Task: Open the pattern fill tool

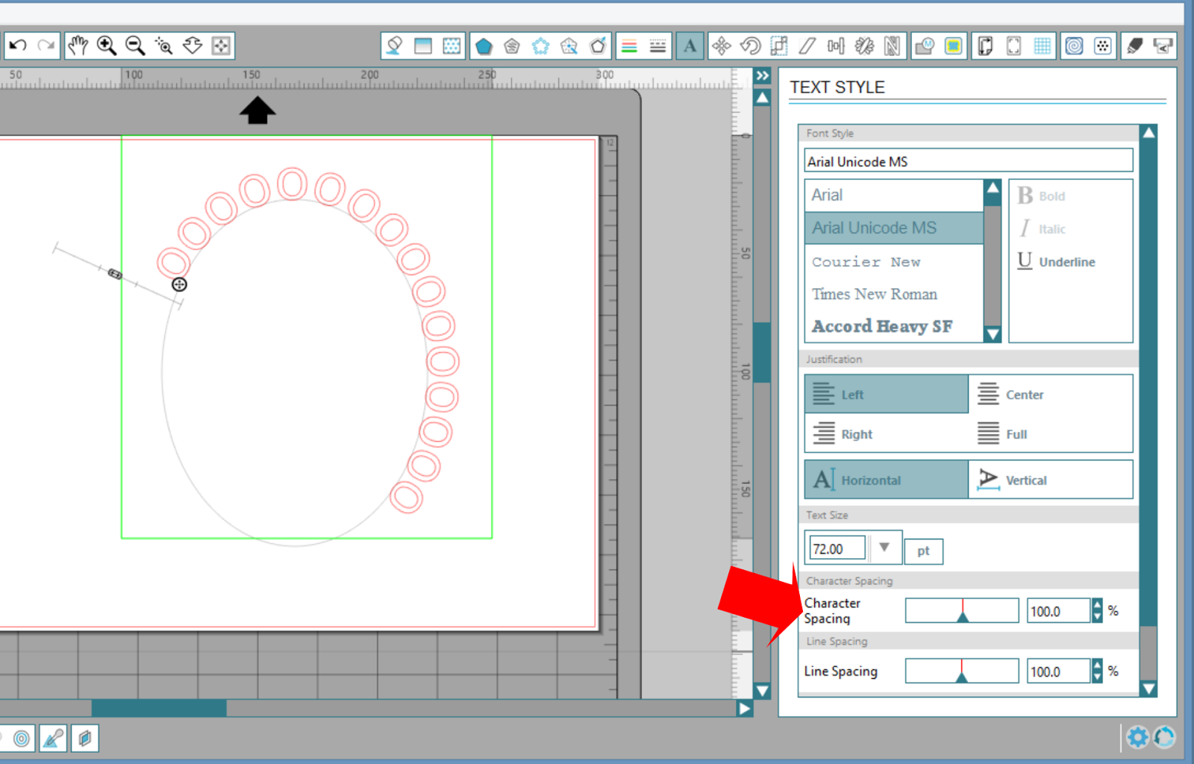Action: point(452,46)
